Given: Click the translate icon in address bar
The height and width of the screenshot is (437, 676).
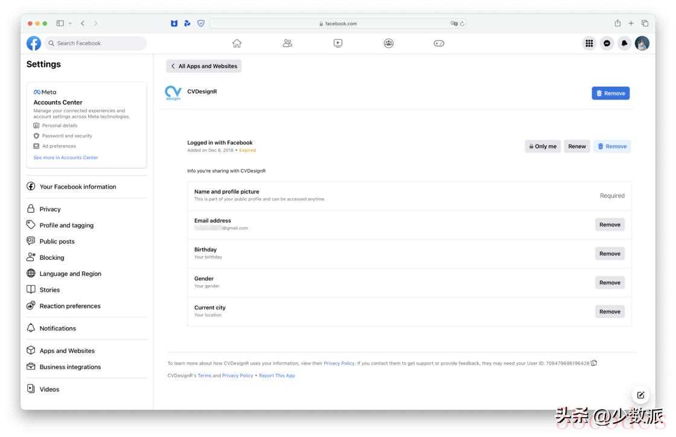Looking at the screenshot, I should [x=454, y=24].
